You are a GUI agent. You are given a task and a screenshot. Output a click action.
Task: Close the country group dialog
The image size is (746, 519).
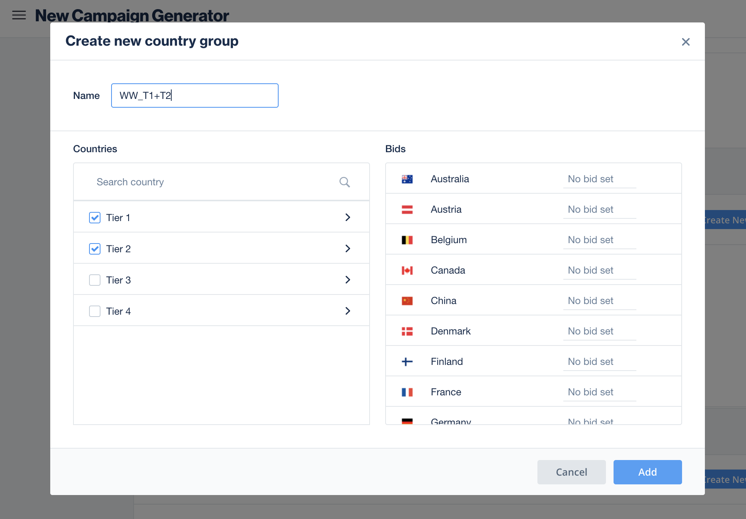(686, 42)
